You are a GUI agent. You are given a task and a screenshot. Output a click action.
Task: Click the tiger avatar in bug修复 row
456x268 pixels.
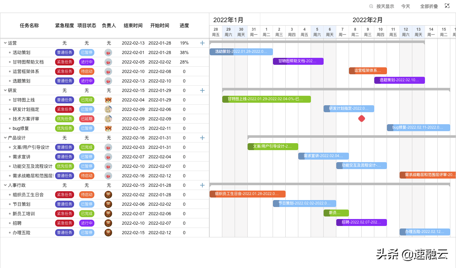click(x=108, y=128)
